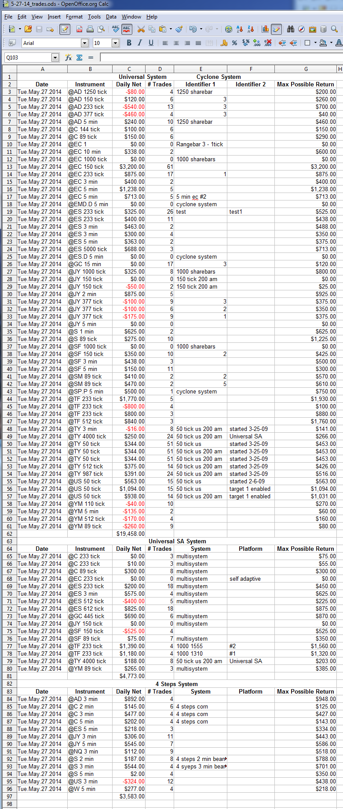Send document as e-mail icon

50,29
